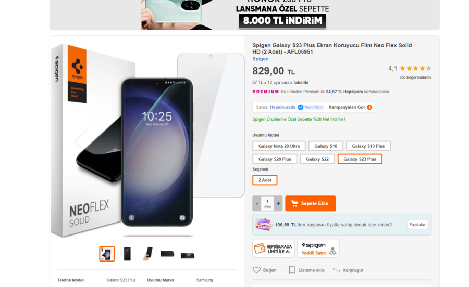469x287 pixels.
Task: Select the Galaxy S22 model option
Action: tap(317, 159)
